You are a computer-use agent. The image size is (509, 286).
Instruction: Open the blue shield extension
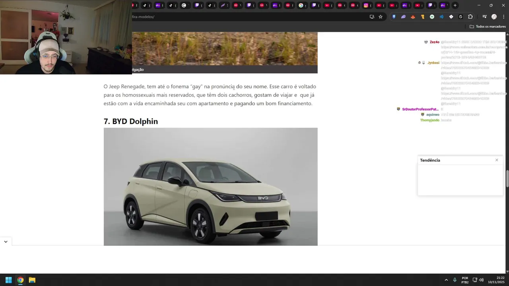click(x=394, y=17)
